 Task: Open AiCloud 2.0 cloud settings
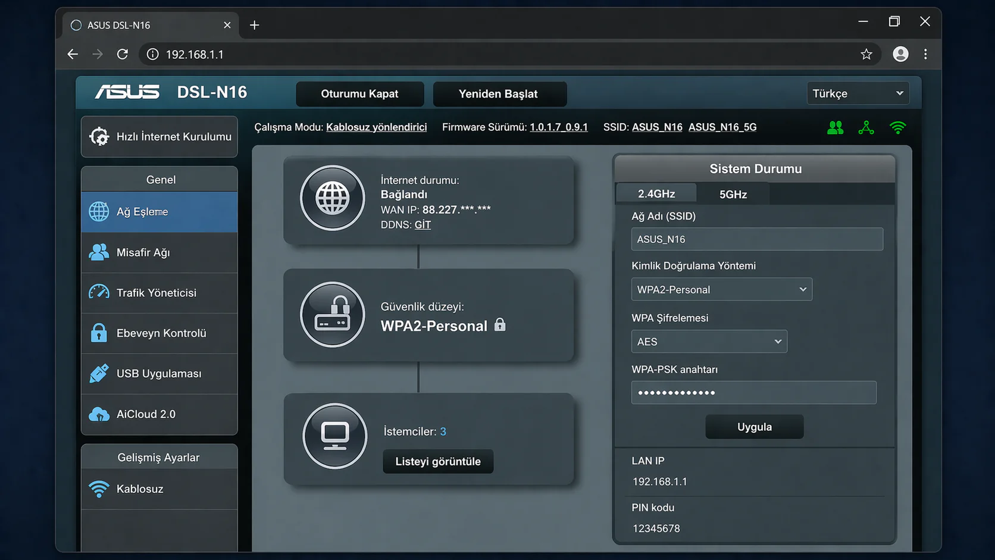click(x=146, y=414)
